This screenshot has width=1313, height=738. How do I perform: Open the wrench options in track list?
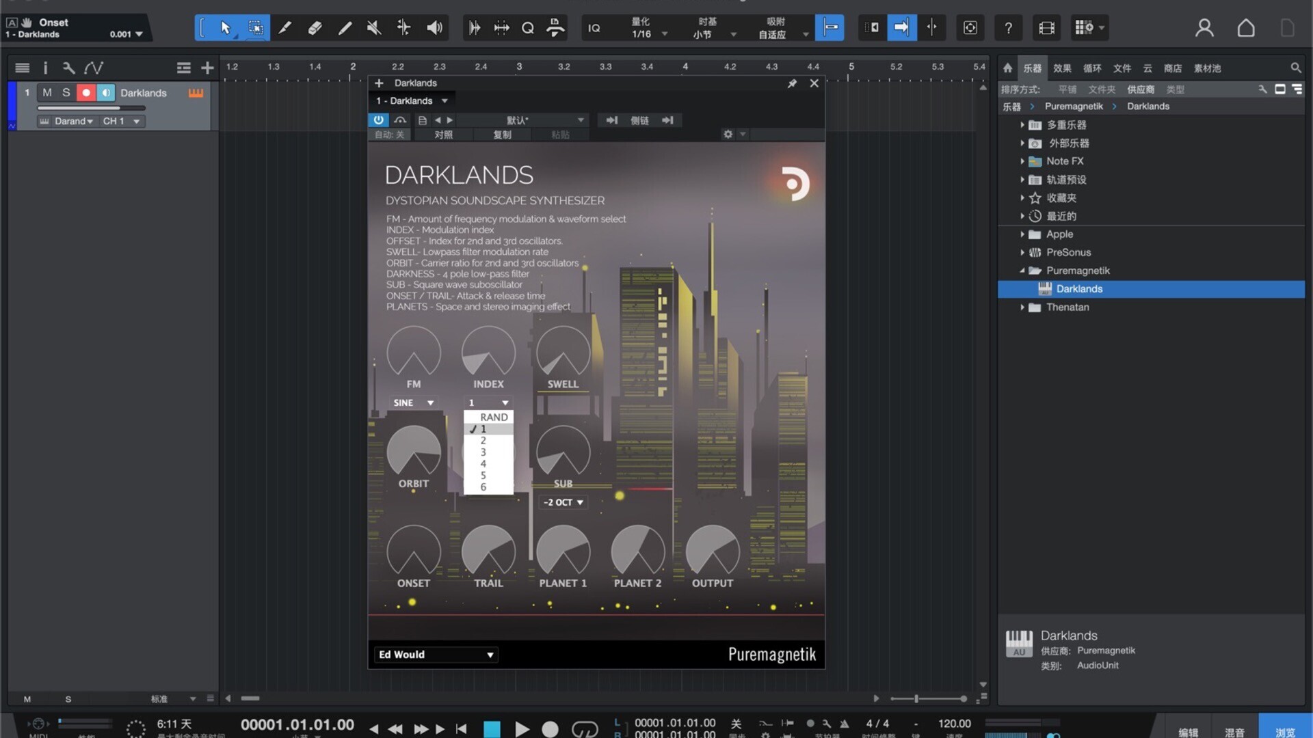(68, 68)
